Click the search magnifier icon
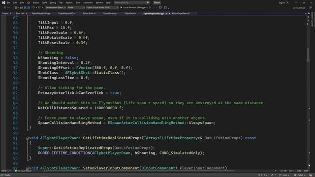 [148, 2]
